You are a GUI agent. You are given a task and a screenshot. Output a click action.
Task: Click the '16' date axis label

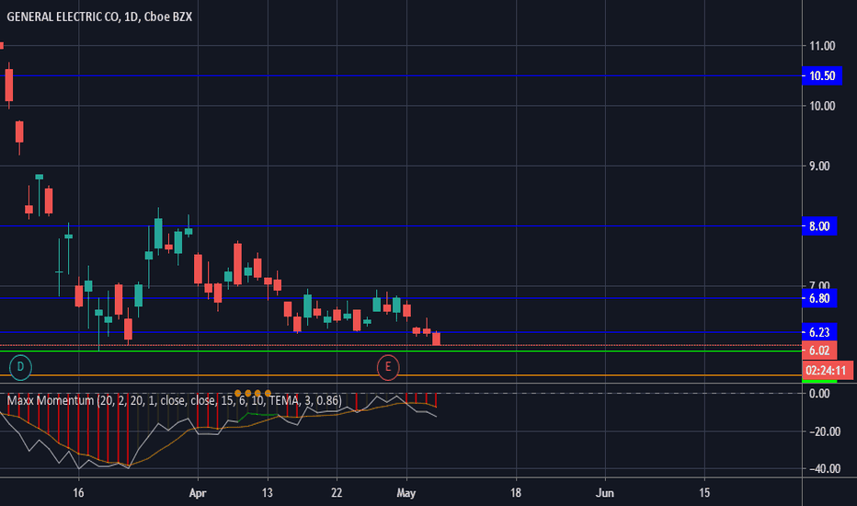(x=79, y=493)
